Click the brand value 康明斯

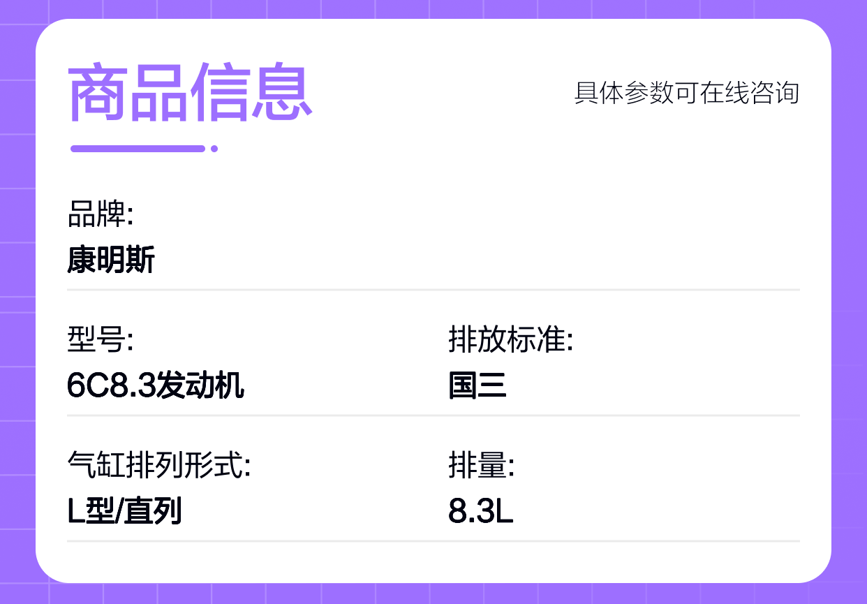111,260
